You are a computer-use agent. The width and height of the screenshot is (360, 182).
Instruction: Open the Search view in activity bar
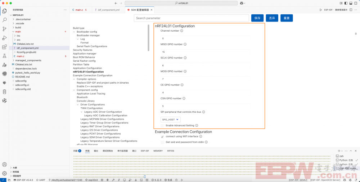pos(4,20)
